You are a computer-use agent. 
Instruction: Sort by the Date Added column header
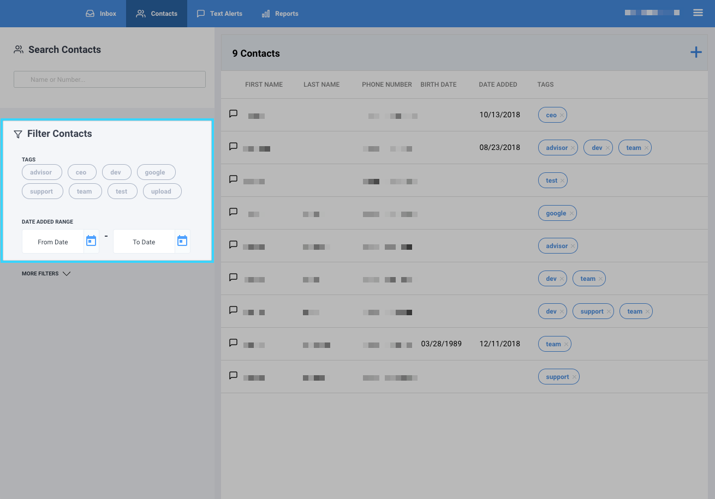click(498, 85)
